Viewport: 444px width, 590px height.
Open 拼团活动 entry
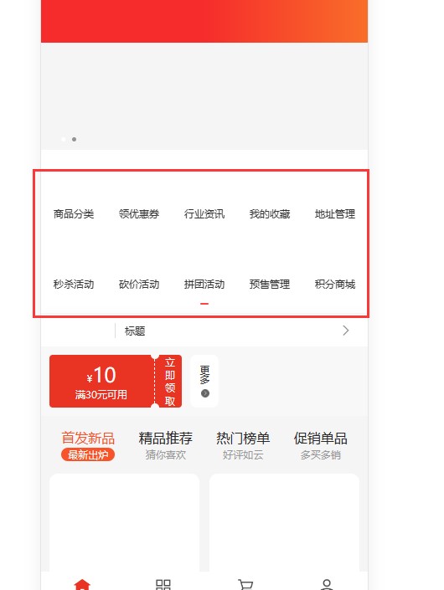click(204, 284)
